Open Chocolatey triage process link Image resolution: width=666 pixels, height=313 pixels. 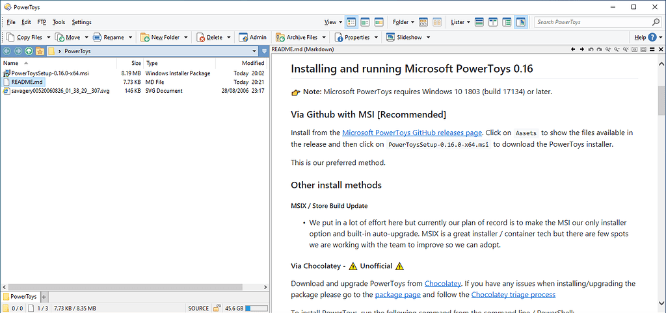point(513,294)
